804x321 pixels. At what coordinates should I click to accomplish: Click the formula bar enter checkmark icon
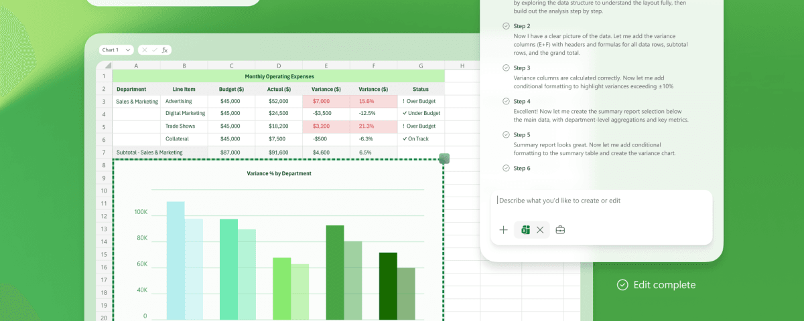click(155, 50)
